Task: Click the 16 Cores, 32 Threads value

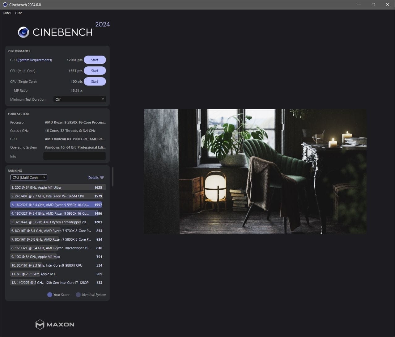Action: pos(70,131)
